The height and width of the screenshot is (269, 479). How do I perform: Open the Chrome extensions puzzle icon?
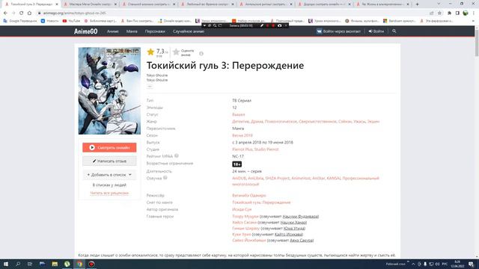(449, 13)
